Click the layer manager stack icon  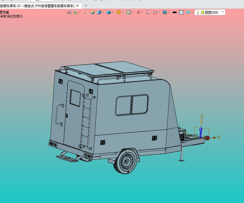tap(188, 12)
